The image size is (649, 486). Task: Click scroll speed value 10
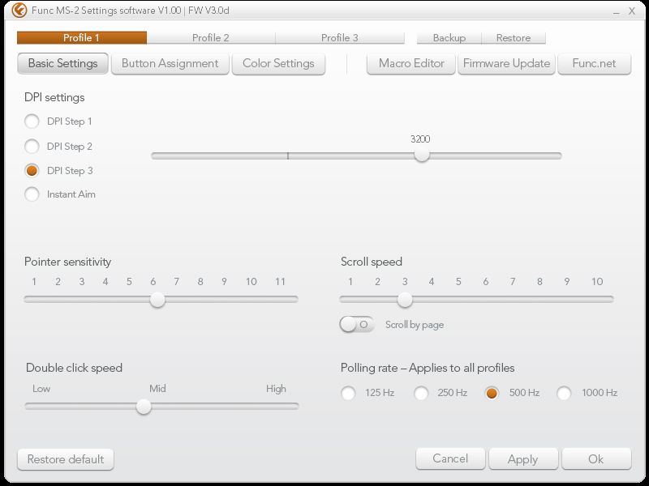click(x=597, y=282)
